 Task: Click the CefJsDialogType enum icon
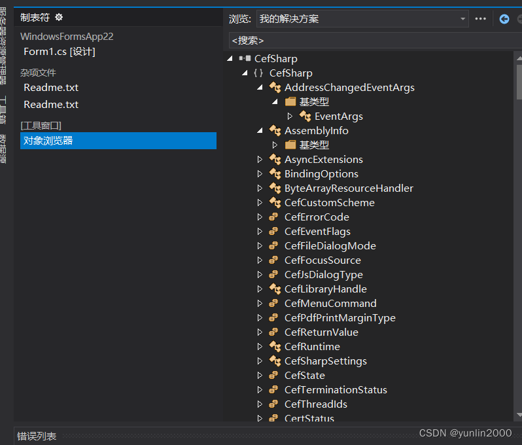(273, 274)
